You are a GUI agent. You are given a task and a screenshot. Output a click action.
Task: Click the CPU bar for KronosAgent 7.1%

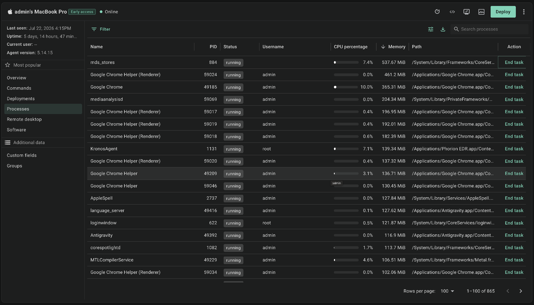346,149
